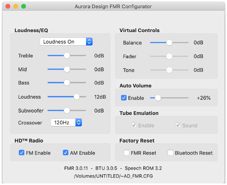
Task: Click the Tone slider knob
Action: [x=169, y=70]
